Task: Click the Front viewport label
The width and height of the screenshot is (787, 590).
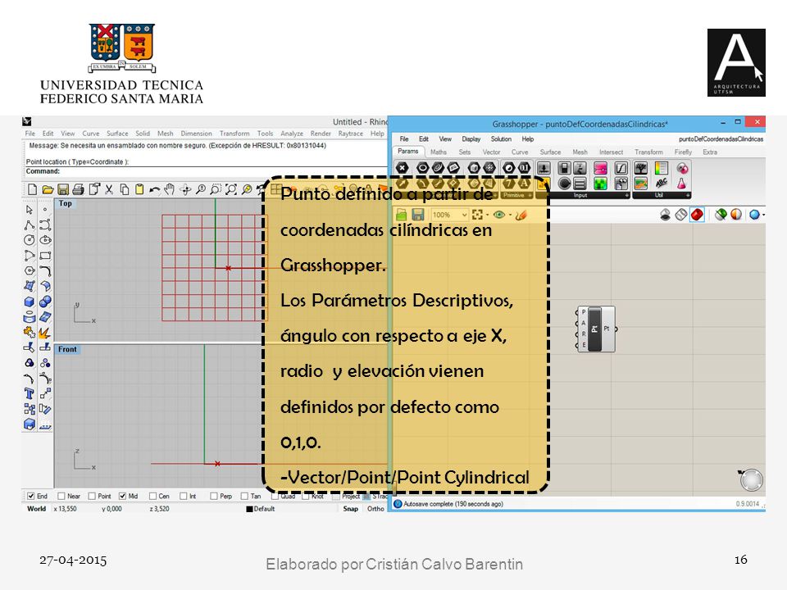Action: pos(67,349)
